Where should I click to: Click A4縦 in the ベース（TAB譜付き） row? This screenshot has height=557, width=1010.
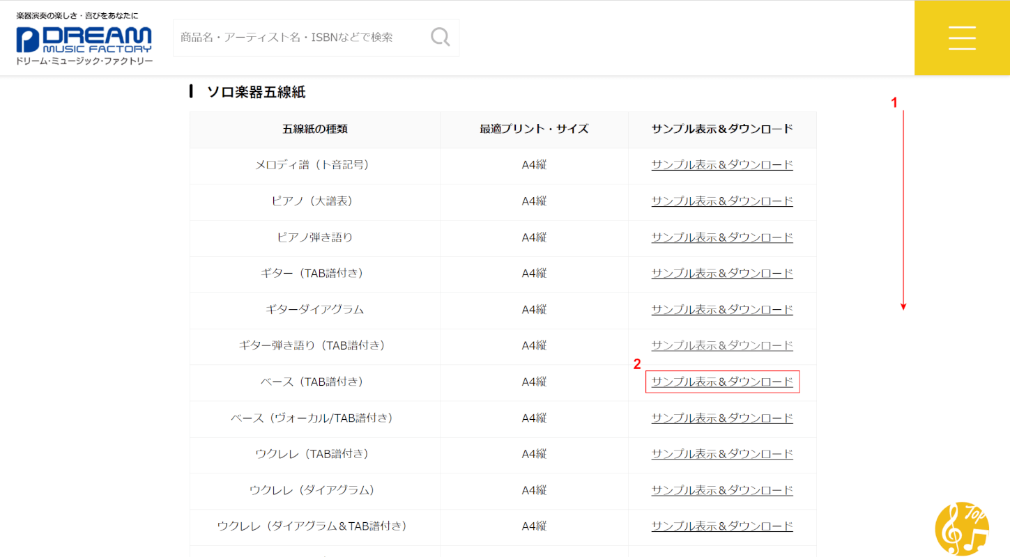coord(535,382)
